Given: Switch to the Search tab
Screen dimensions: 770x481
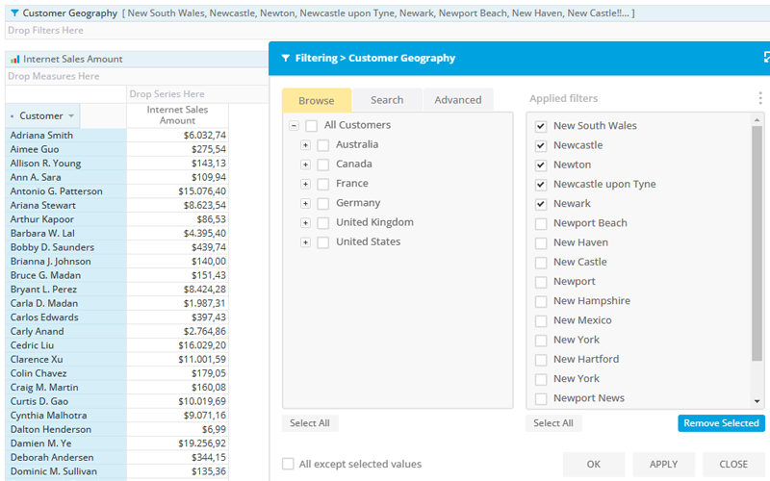Looking at the screenshot, I should click(x=387, y=100).
